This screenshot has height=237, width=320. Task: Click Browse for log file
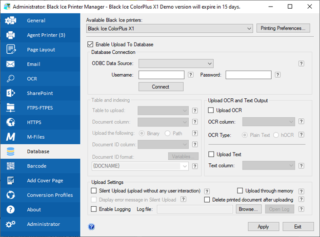coord(249,209)
